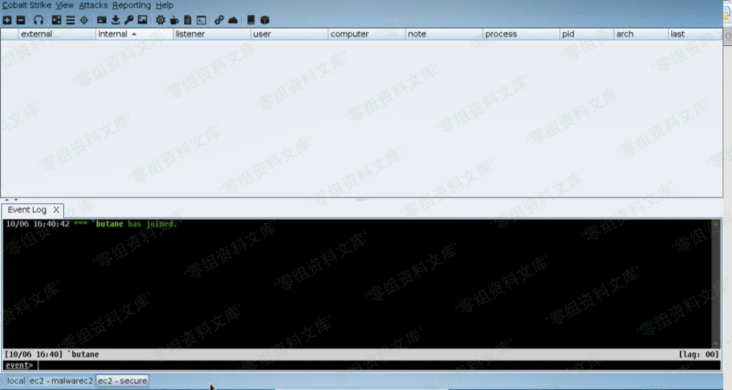Open the View menu
The width and height of the screenshot is (732, 390).
pyautogui.click(x=65, y=5)
